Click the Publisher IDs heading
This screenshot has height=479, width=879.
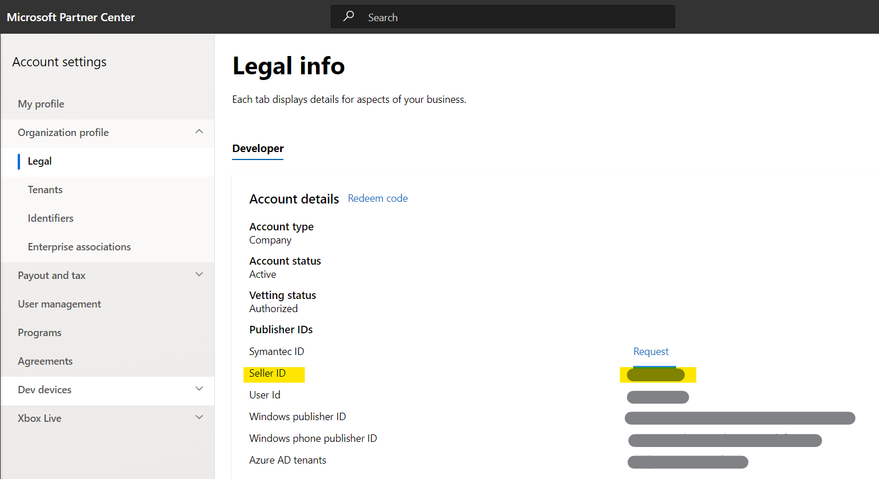coord(281,330)
